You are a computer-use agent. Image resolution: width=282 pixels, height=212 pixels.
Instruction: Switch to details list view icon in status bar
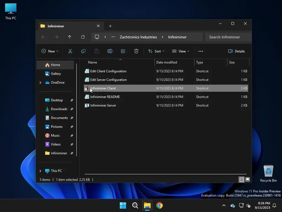tap(242, 179)
